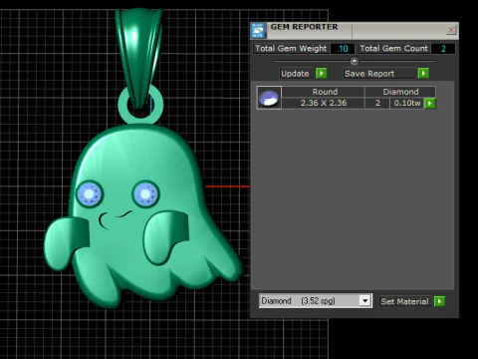Select the left eye gem on the ghost

tap(90, 193)
